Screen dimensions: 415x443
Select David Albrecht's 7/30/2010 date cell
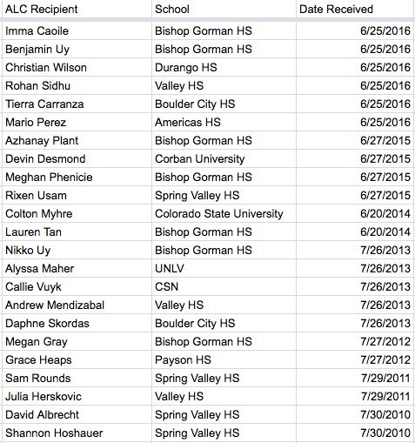coord(355,414)
